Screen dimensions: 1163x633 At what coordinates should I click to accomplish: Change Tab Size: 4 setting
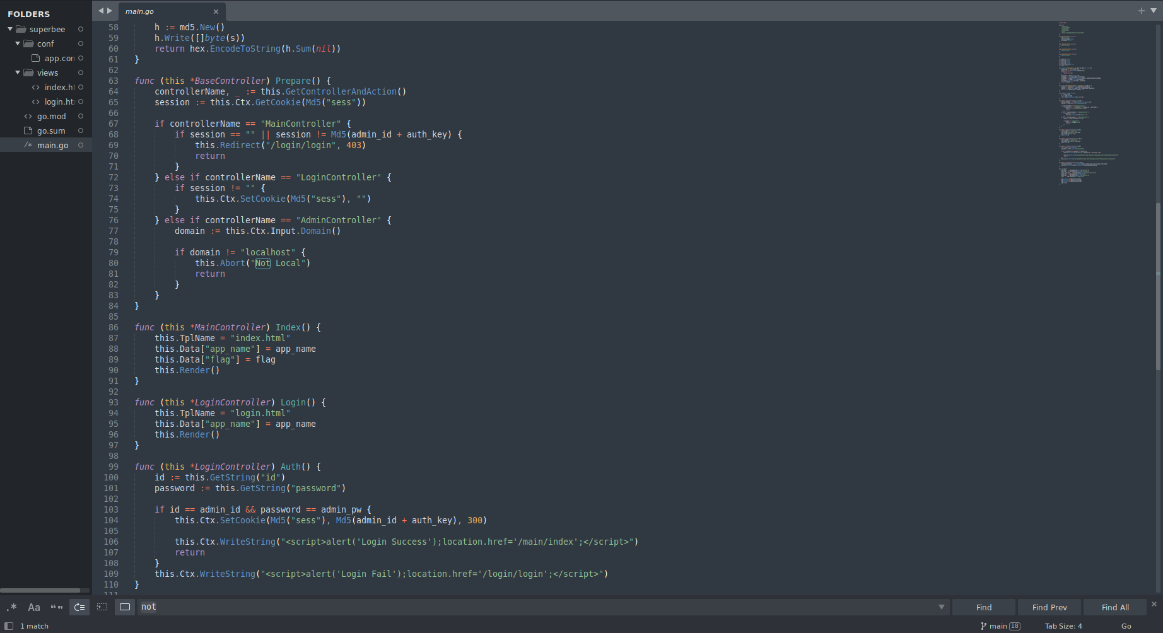[1063, 626]
